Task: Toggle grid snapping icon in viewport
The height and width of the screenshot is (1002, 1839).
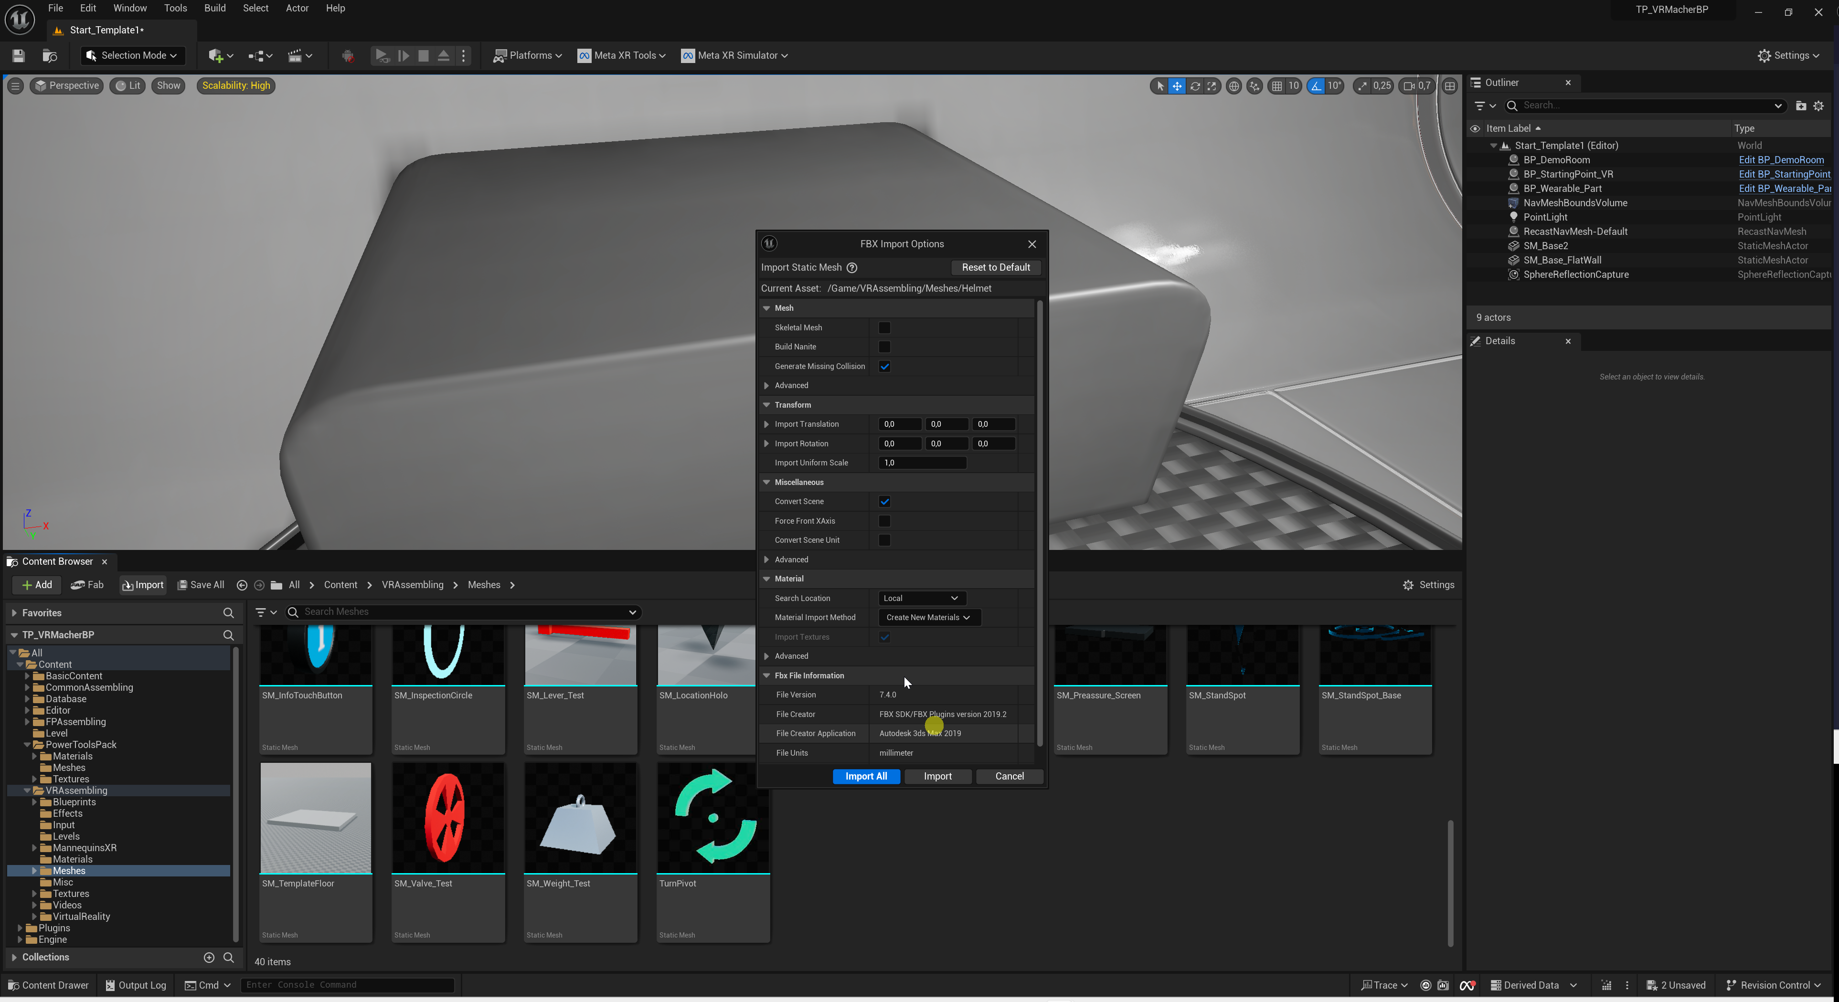Action: (x=1276, y=85)
